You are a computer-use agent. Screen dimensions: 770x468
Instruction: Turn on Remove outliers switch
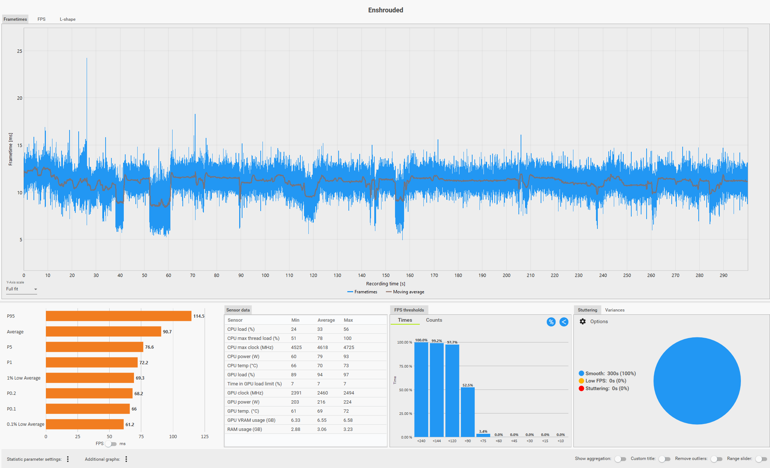coord(716,459)
